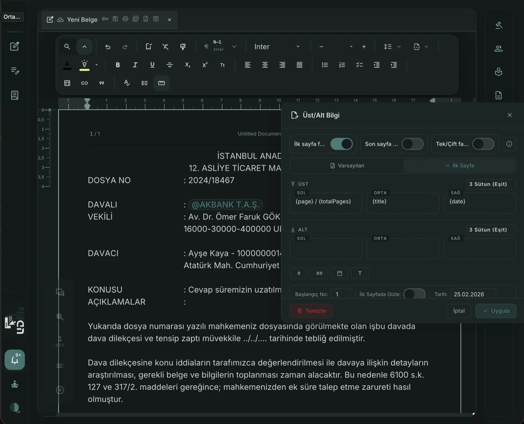Enable Tek/Çift toggle
The image size is (524, 424).
pyautogui.click(x=483, y=144)
